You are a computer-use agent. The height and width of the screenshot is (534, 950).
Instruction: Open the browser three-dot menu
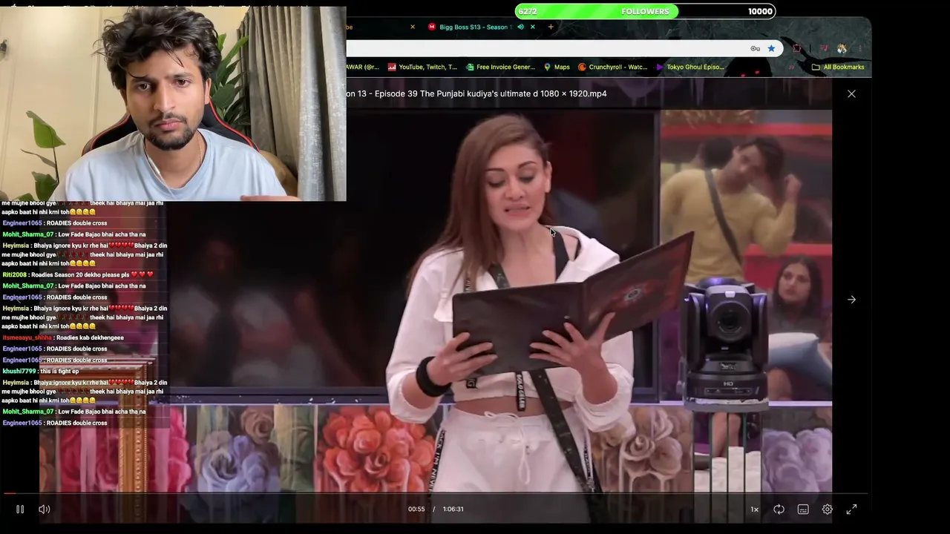[860, 48]
